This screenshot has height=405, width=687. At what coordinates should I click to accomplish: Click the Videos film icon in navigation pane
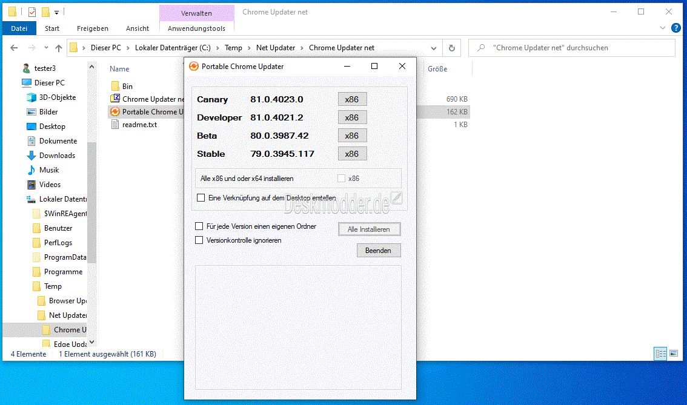(x=32, y=184)
